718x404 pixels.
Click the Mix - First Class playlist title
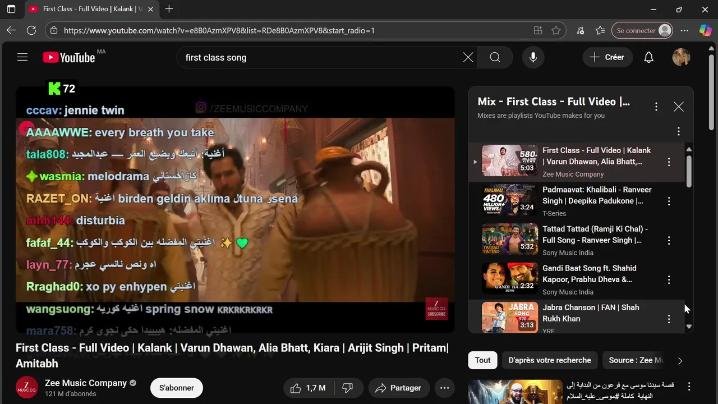(x=554, y=102)
